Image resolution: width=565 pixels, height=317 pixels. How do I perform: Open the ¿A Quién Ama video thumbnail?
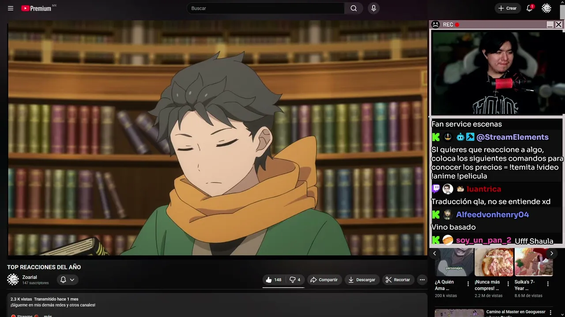(454, 262)
